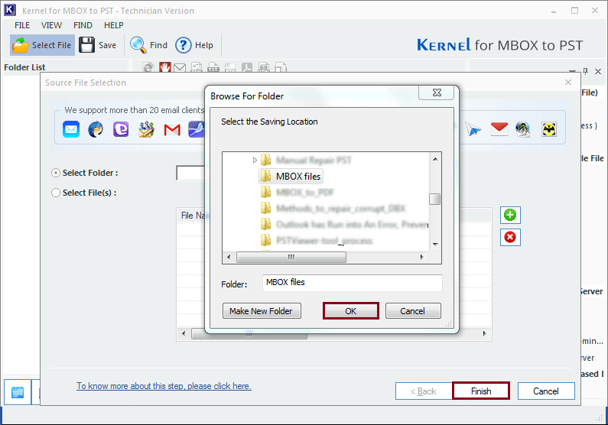Open the FIND menu
The width and height of the screenshot is (608, 425).
point(83,25)
